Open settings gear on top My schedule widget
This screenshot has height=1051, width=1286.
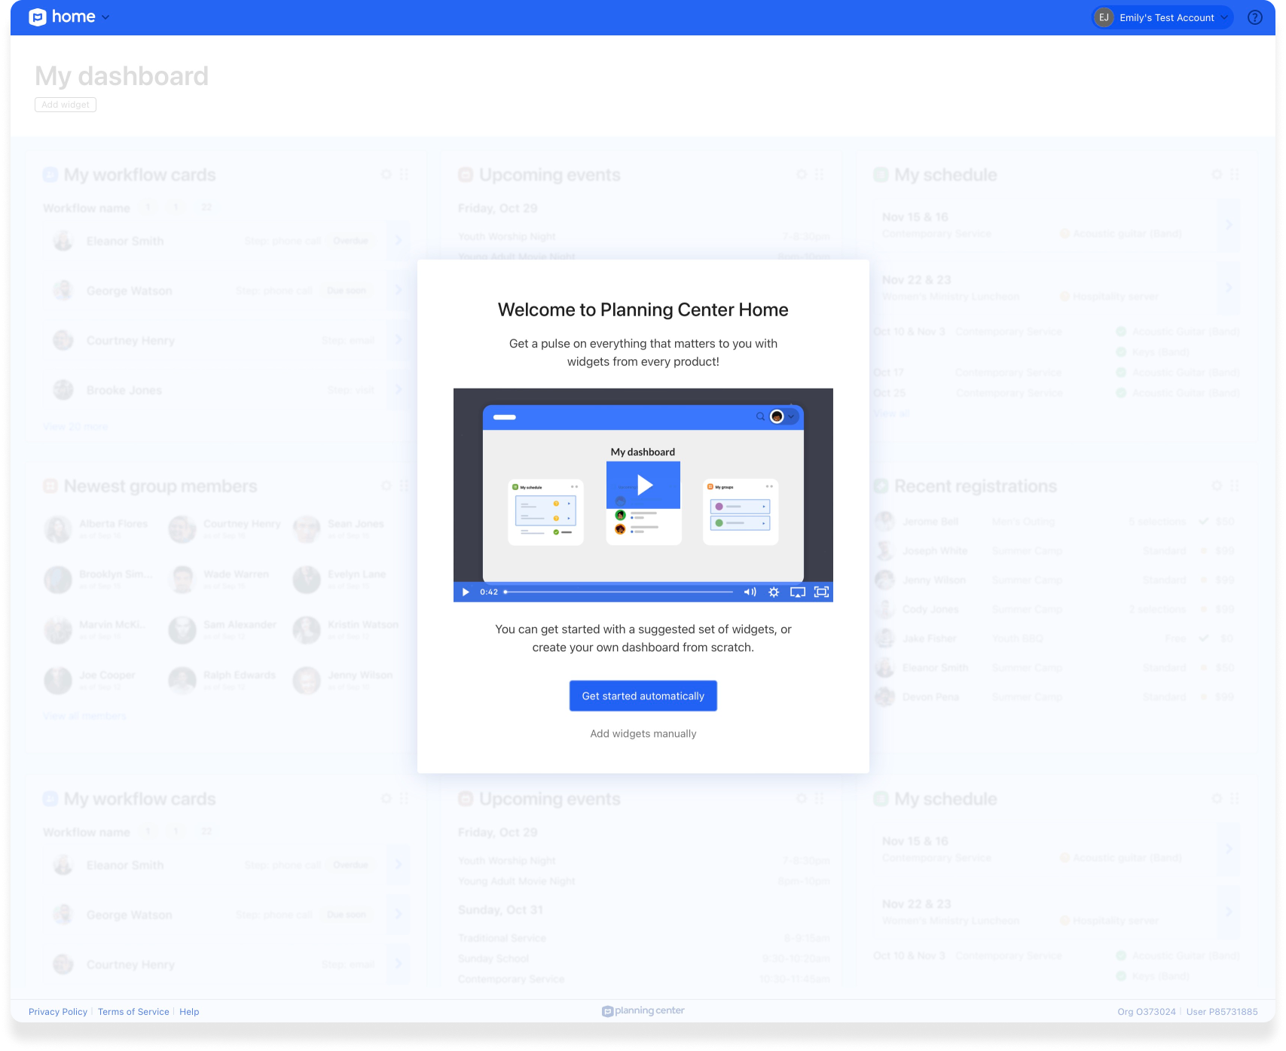pyautogui.click(x=1217, y=175)
